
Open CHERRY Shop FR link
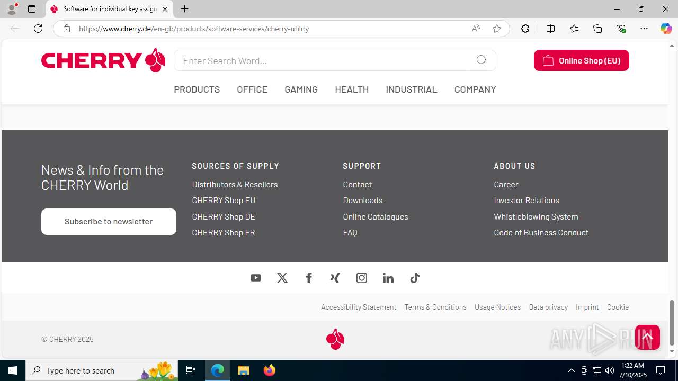[224, 232]
